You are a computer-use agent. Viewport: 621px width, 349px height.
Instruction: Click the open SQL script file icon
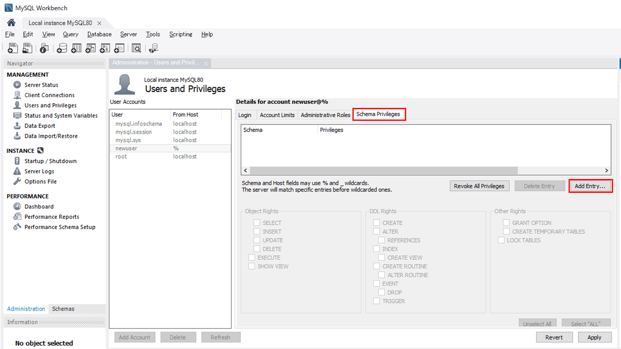pos(27,48)
